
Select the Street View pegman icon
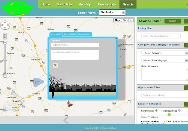click(x=5, y=36)
